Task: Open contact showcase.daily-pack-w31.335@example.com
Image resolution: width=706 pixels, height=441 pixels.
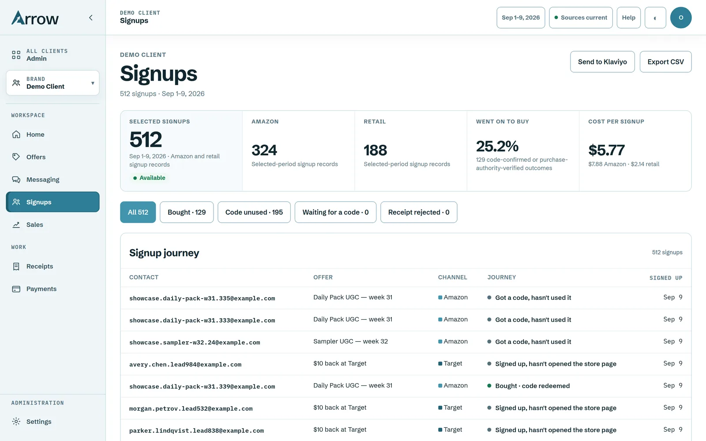Action: click(202, 299)
